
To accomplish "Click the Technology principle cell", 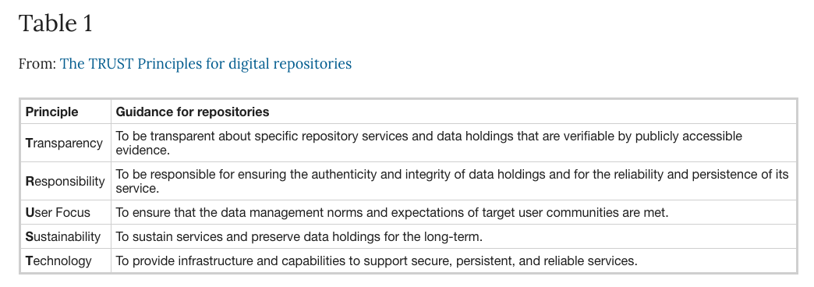I will (65, 260).
